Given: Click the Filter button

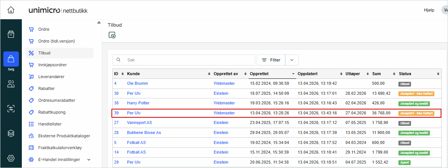Looking at the screenshot, I should (x=271, y=60).
